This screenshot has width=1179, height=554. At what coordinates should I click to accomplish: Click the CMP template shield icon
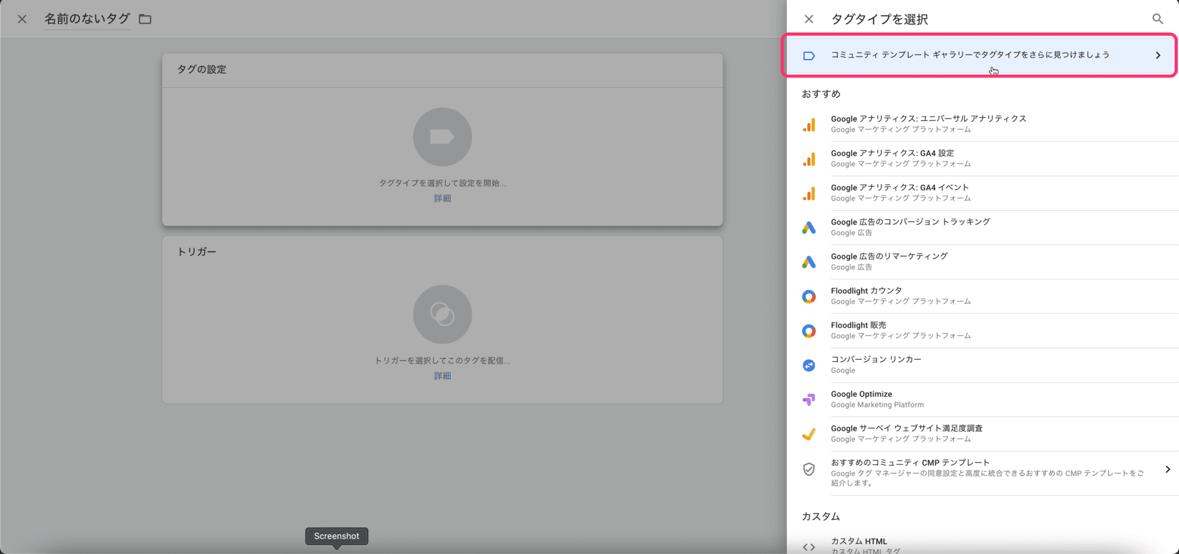809,469
